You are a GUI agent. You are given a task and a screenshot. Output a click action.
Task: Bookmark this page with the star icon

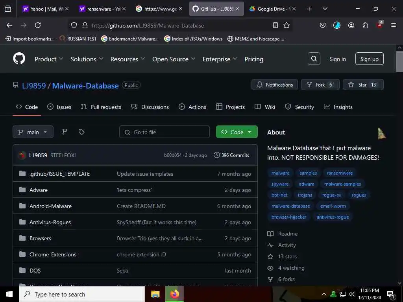click(x=287, y=25)
